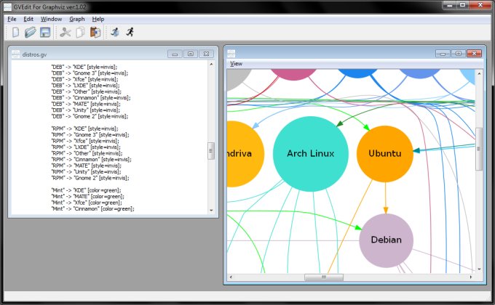Screen dimensions: 495x305
Task: Minimize the distros.gv editor window
Action: pos(175,54)
